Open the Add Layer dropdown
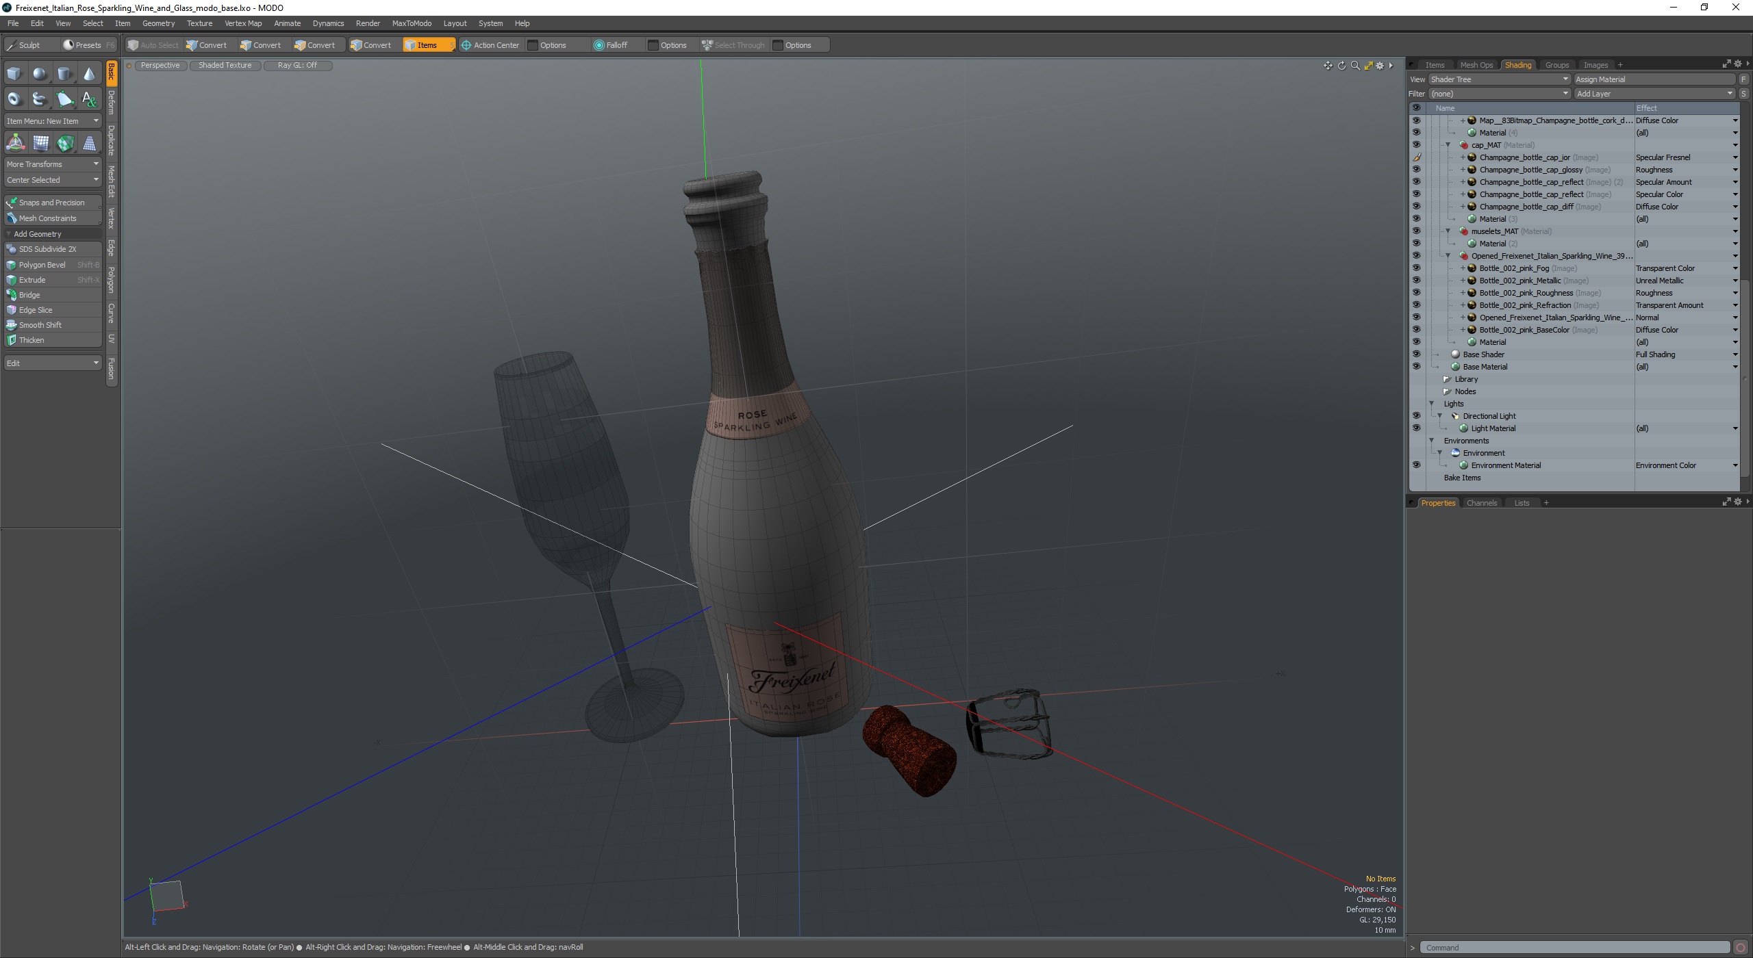Screen dimensions: 1753x958 click(x=1654, y=94)
